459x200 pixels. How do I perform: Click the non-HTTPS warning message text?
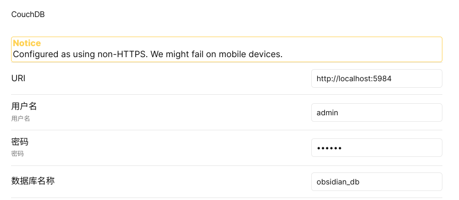point(148,54)
